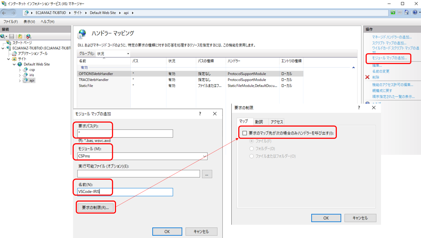
Task: Select the ファイルまたはフォルダー(O) radio button
Action: 252,156
